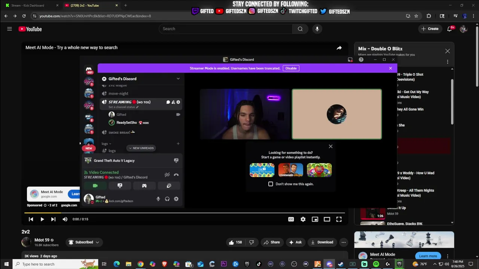Viewport: 479px width, 269px height.
Task: Mute the YouTube player volume
Action: pos(65,219)
